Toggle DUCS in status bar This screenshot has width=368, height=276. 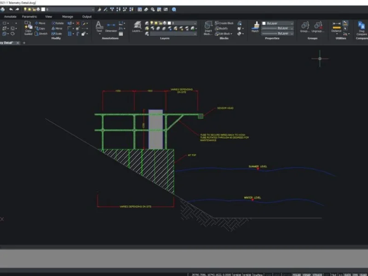click(347, 275)
